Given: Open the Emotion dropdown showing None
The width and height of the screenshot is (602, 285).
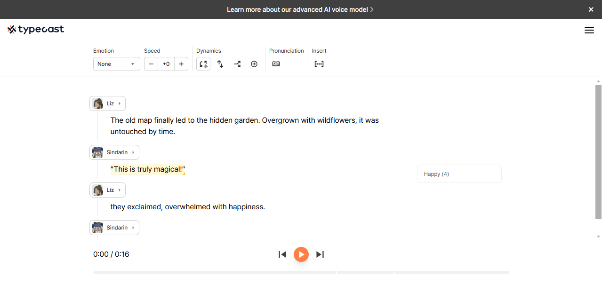Looking at the screenshot, I should [x=116, y=64].
